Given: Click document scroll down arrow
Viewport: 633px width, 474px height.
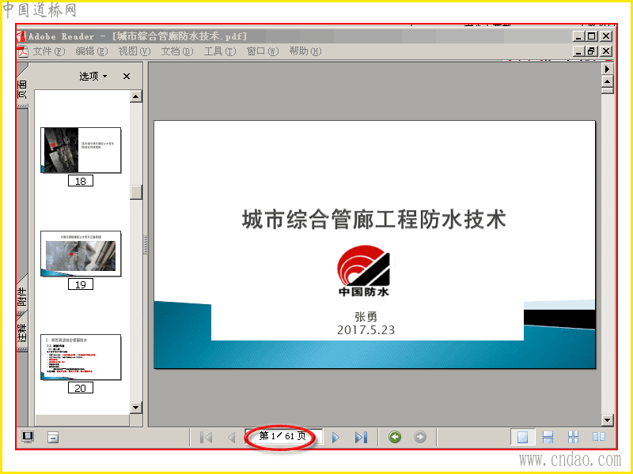Looking at the screenshot, I should [608, 421].
